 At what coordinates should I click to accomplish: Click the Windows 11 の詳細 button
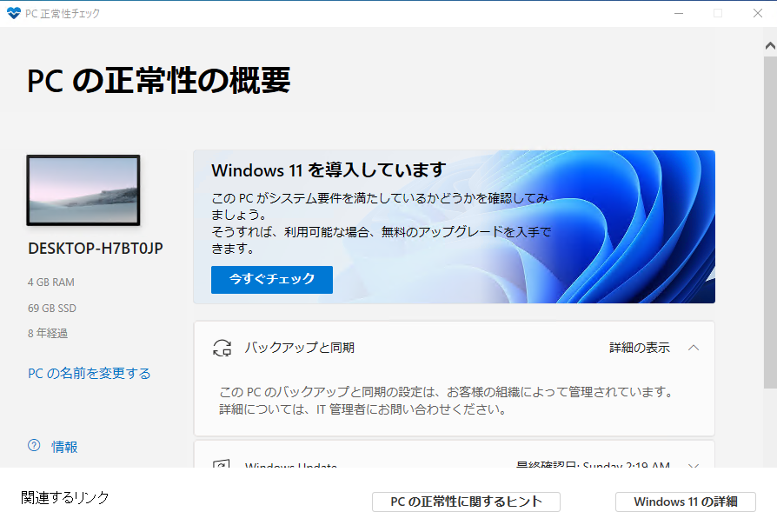click(x=686, y=502)
